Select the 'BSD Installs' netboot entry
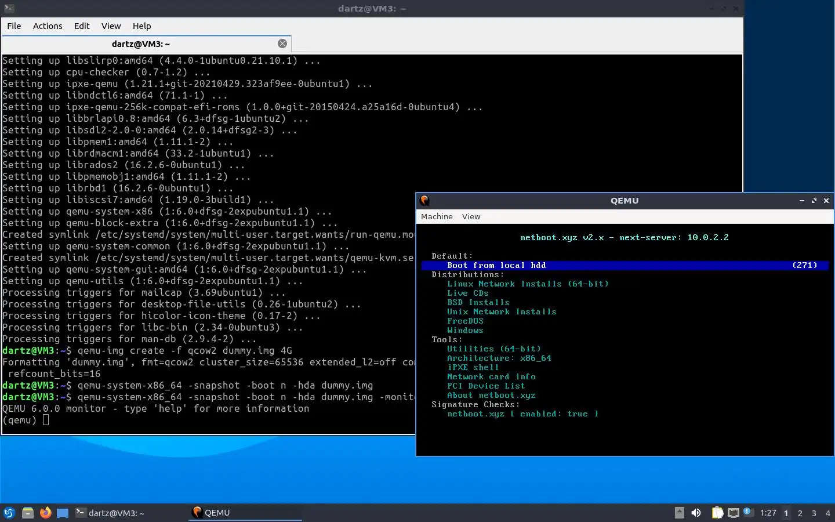The width and height of the screenshot is (835, 522). [x=478, y=302]
